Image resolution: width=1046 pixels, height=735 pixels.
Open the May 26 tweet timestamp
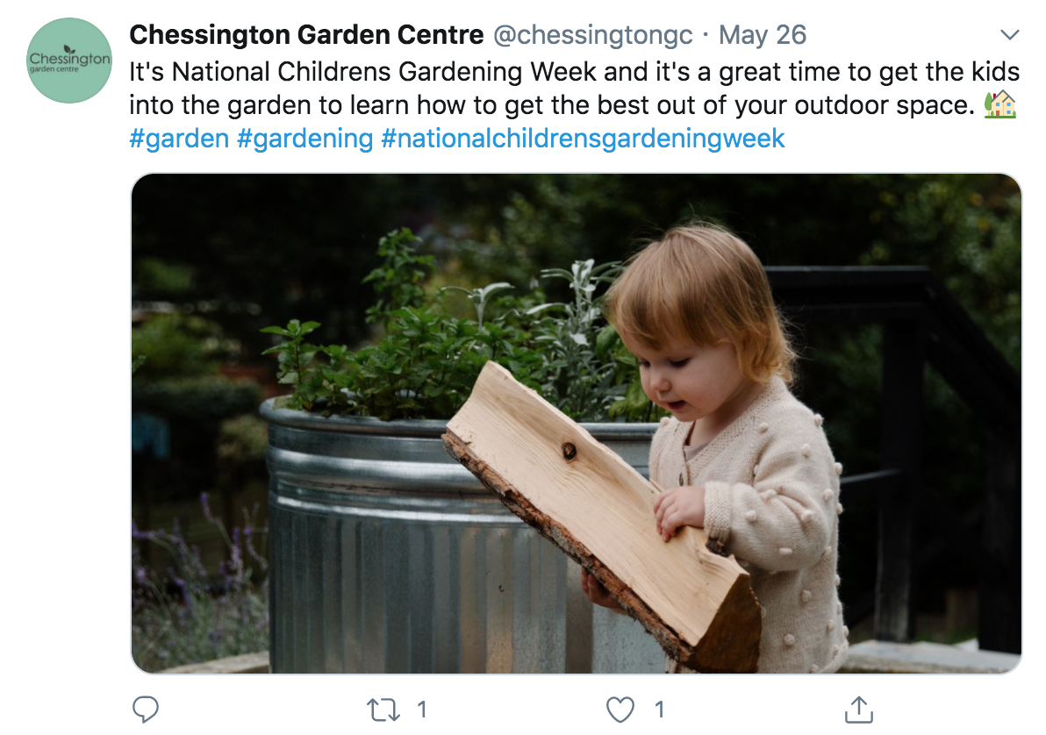pyautogui.click(x=763, y=35)
